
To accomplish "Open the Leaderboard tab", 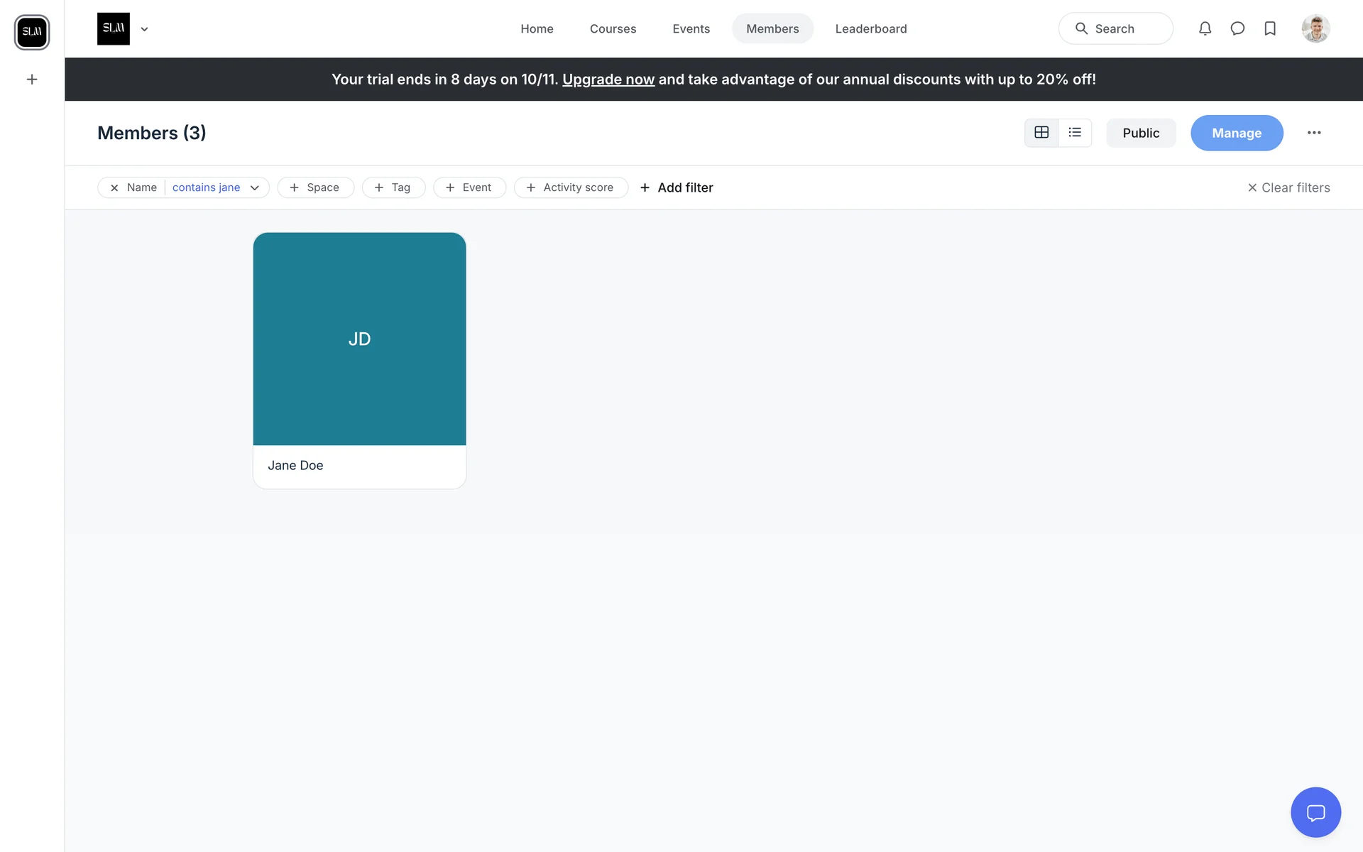I will pos(871,28).
